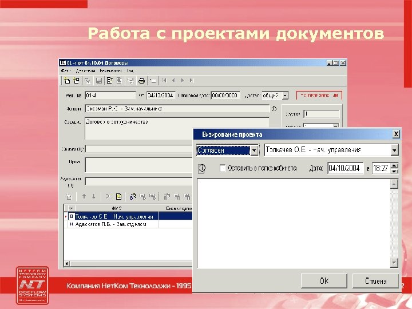Click the printer icon in toolbar
Viewport: 412px width, 309px height.
click(142, 81)
